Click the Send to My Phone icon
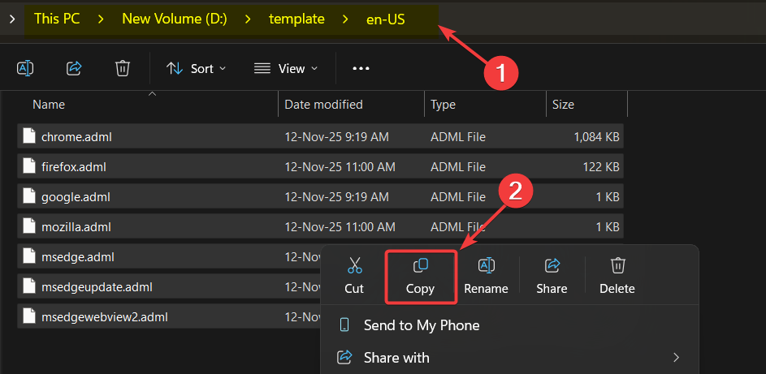This screenshot has width=766, height=374. coord(344,325)
